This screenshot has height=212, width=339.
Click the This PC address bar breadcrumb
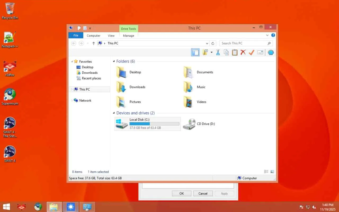(x=113, y=43)
